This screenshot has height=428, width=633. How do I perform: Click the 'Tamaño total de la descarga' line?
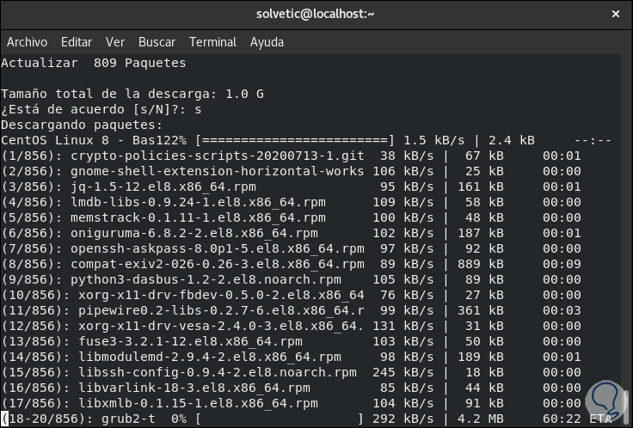coord(132,94)
